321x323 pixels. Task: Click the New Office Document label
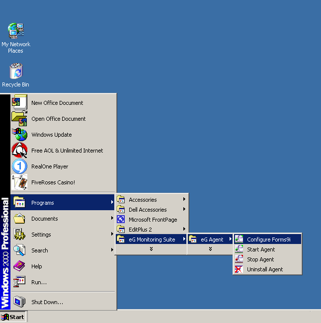click(57, 103)
